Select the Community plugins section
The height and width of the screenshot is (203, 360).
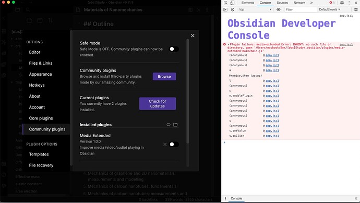pos(46,129)
